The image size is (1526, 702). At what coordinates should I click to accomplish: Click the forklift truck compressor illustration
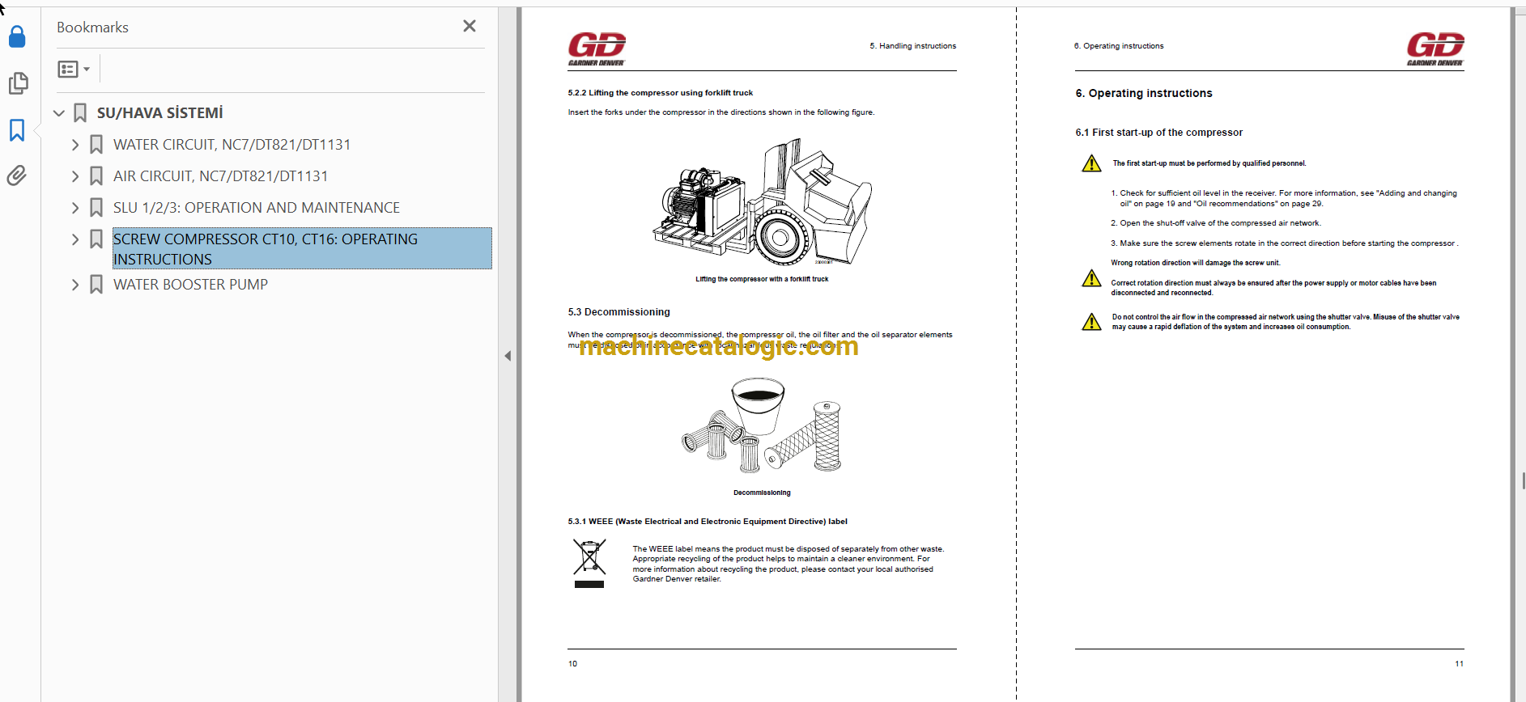tap(763, 202)
